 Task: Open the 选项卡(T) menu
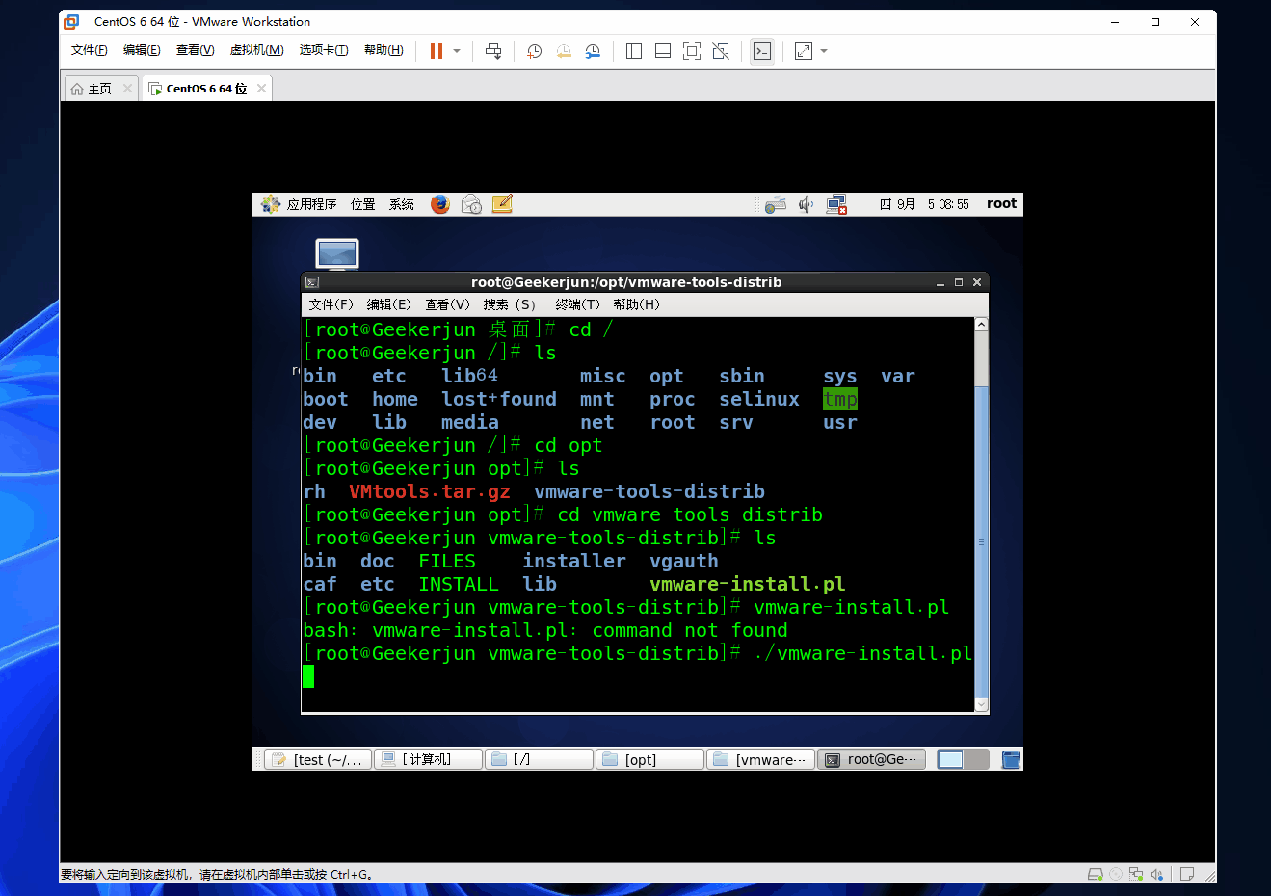(x=324, y=50)
